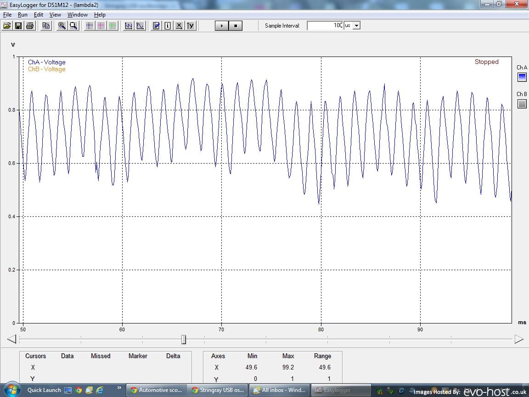The height and width of the screenshot is (397, 529).
Task: Open the sample interval units dropdown
Action: coord(356,26)
